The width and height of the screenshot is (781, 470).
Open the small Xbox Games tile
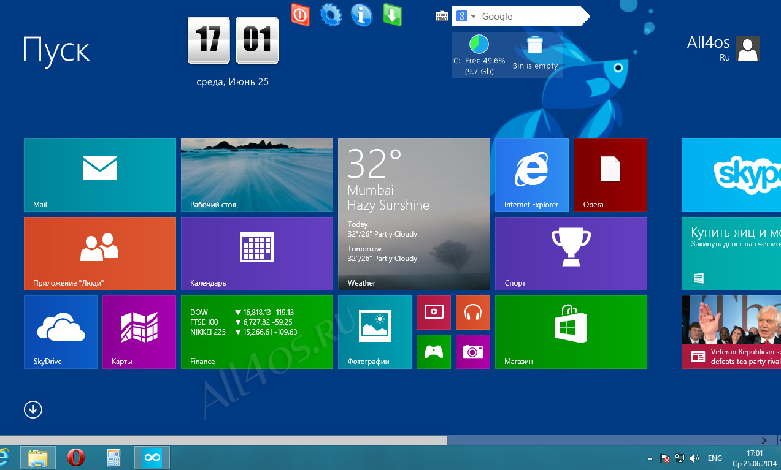(x=434, y=352)
